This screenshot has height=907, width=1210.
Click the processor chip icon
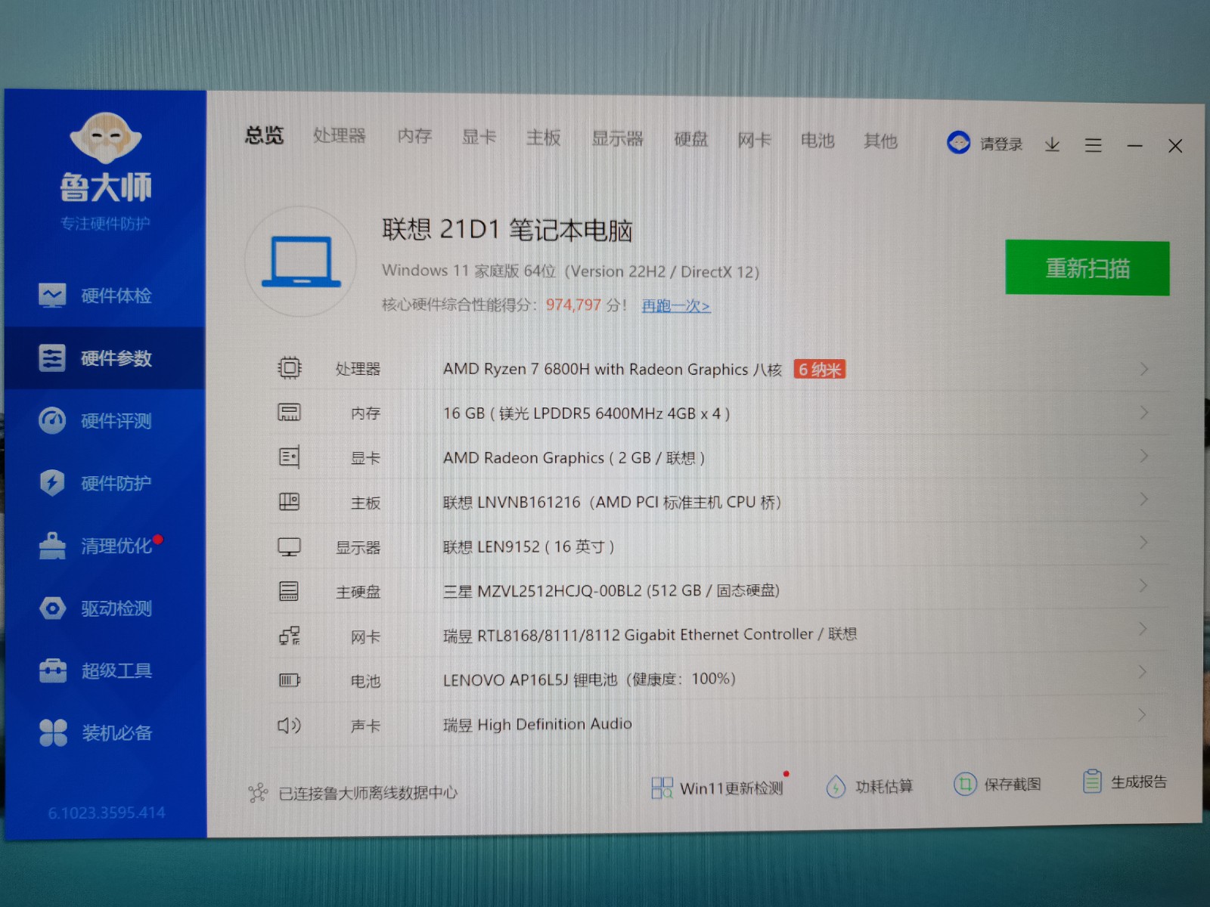pos(289,368)
